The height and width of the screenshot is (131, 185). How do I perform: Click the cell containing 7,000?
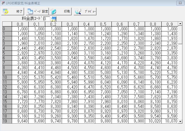(103, 92)
